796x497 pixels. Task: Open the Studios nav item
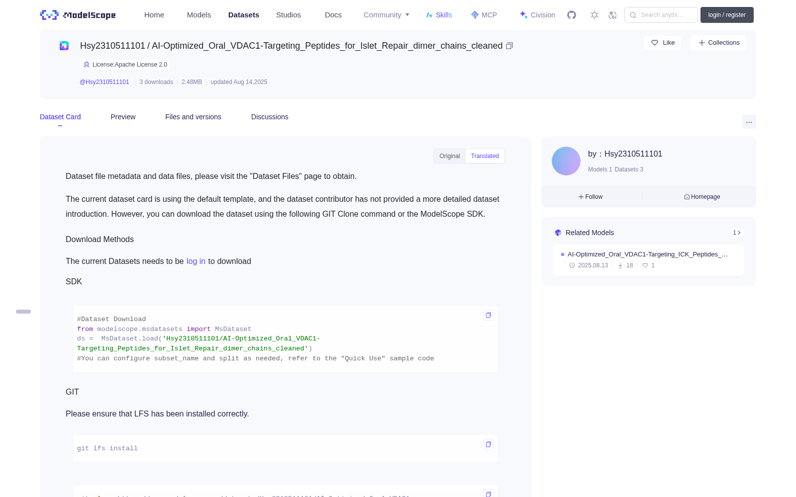click(289, 15)
